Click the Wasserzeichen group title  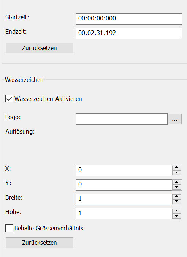[24, 80]
